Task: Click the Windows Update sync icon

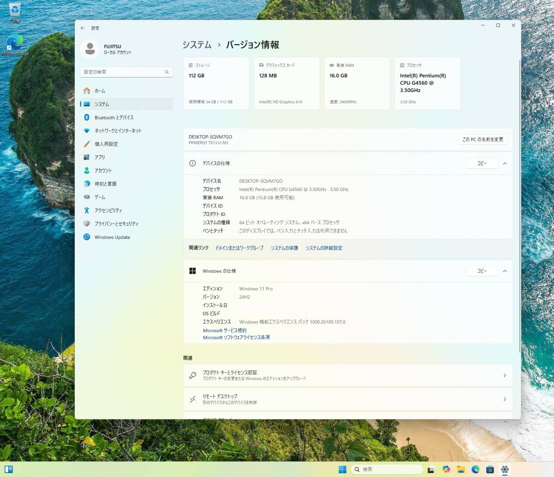Action: click(x=86, y=237)
